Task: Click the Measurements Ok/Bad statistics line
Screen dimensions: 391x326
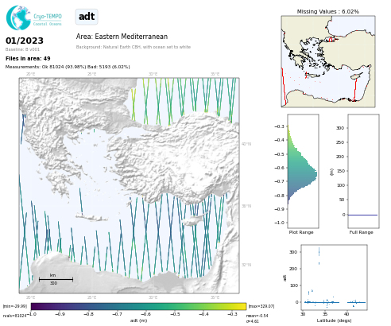Action: click(x=68, y=67)
